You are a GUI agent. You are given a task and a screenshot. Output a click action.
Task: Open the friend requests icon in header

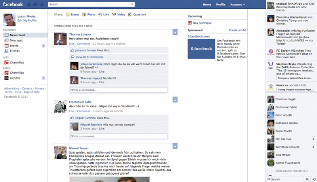click(29, 4)
